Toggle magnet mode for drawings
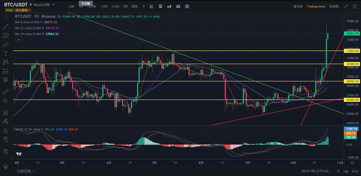Screen dimensions: 361x176 point(5,113)
